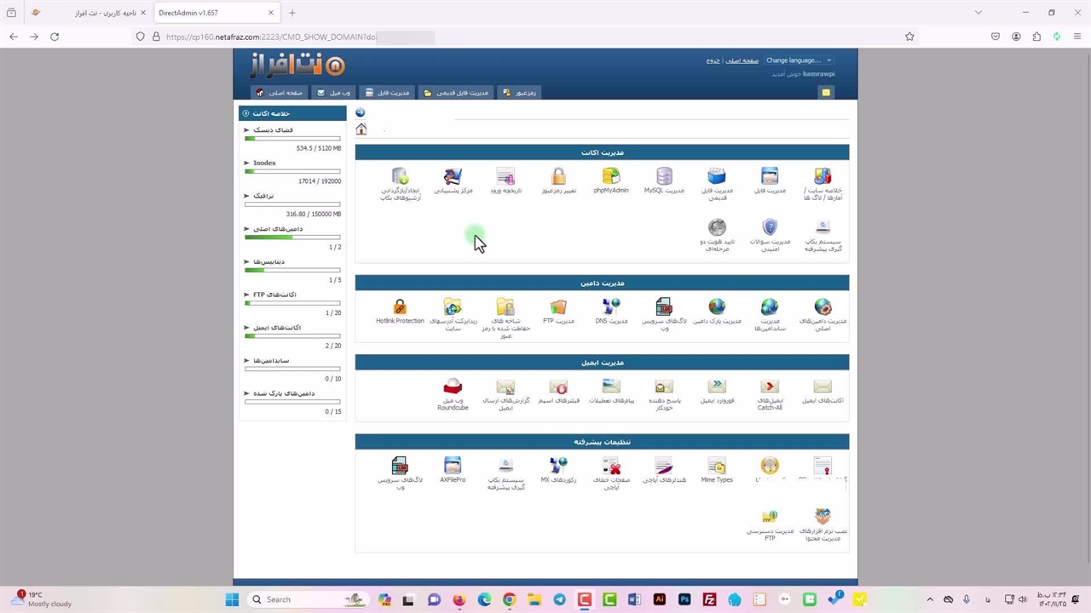
Task: Open the DNS management icon
Action: (x=611, y=307)
